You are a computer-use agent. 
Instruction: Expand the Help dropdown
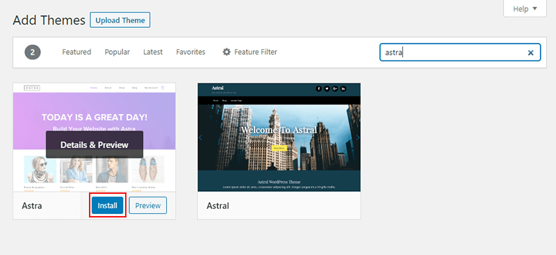(525, 8)
